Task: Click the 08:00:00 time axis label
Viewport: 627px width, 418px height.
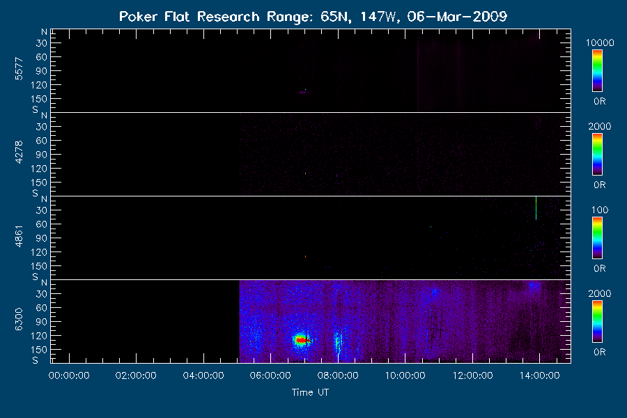Action: point(338,376)
